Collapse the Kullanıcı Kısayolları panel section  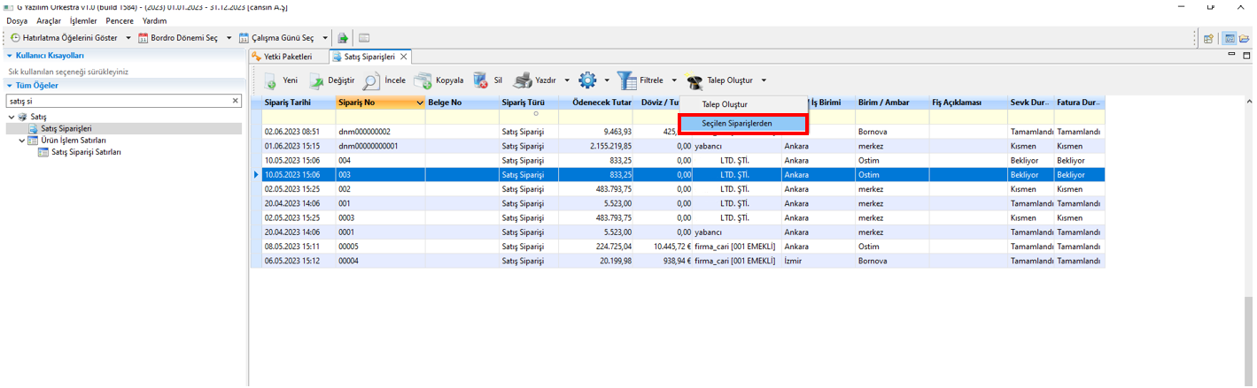[9, 56]
